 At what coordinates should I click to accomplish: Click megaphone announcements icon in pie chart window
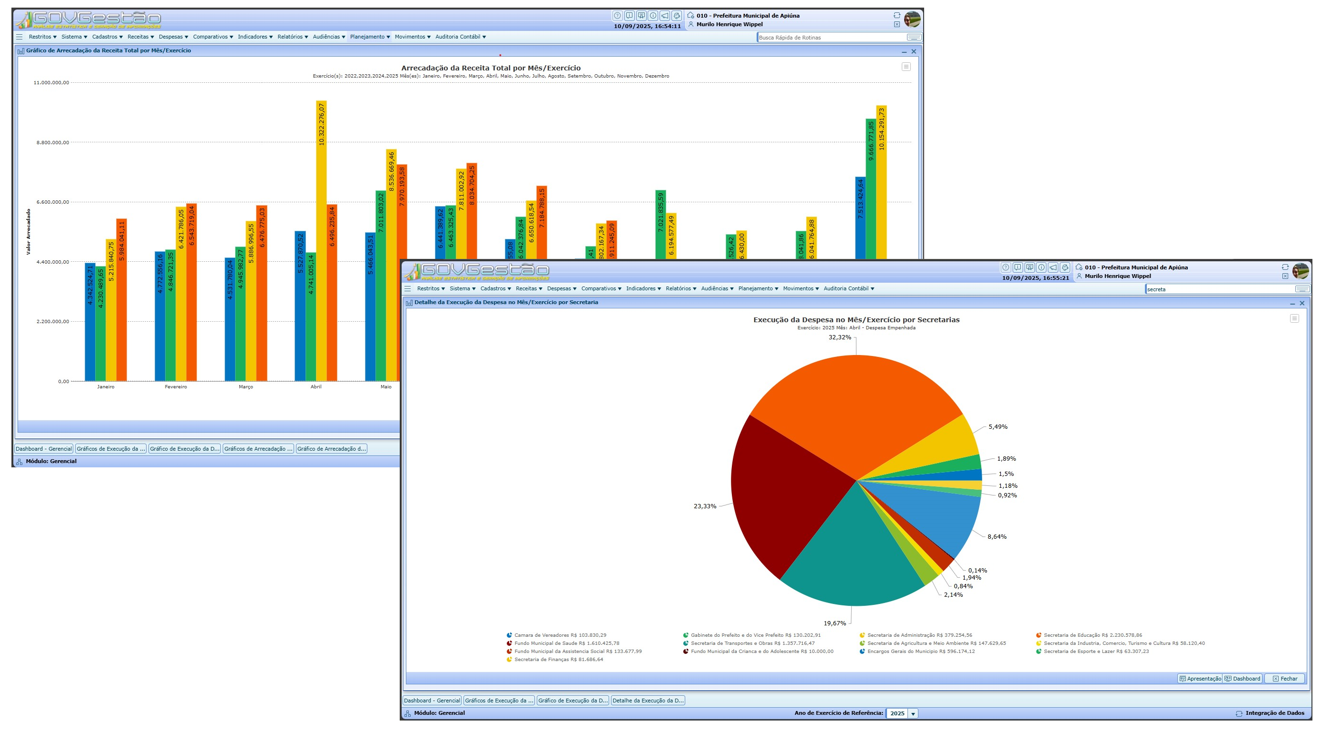[1053, 267]
